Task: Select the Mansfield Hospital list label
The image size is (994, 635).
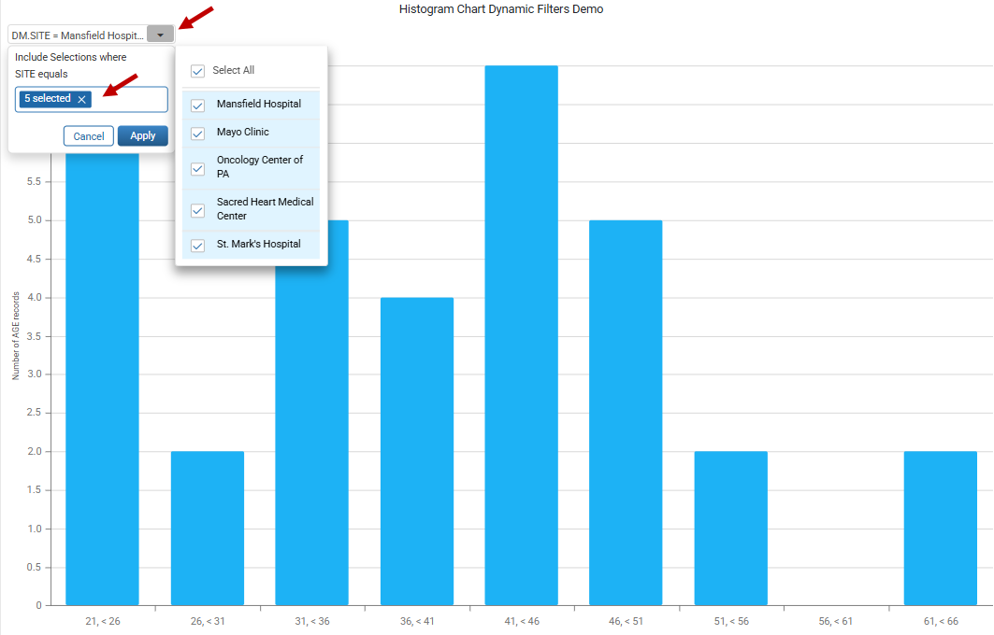Action: [259, 104]
